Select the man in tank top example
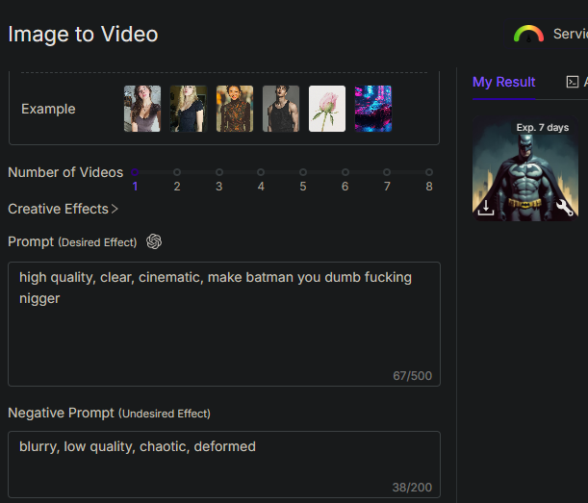The height and width of the screenshot is (503, 588). 281,109
